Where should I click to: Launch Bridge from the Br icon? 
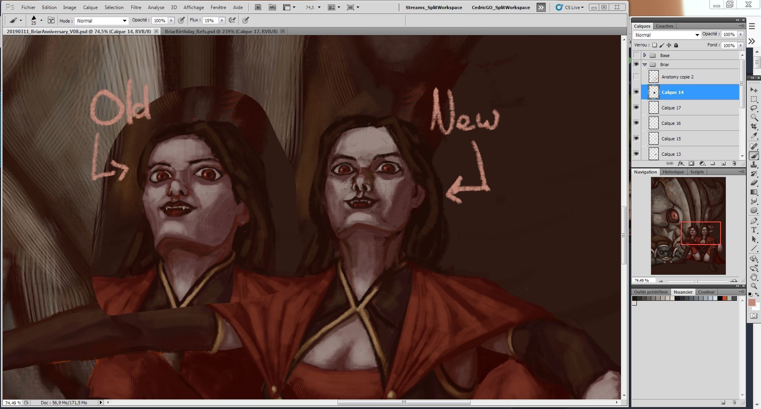(x=258, y=8)
